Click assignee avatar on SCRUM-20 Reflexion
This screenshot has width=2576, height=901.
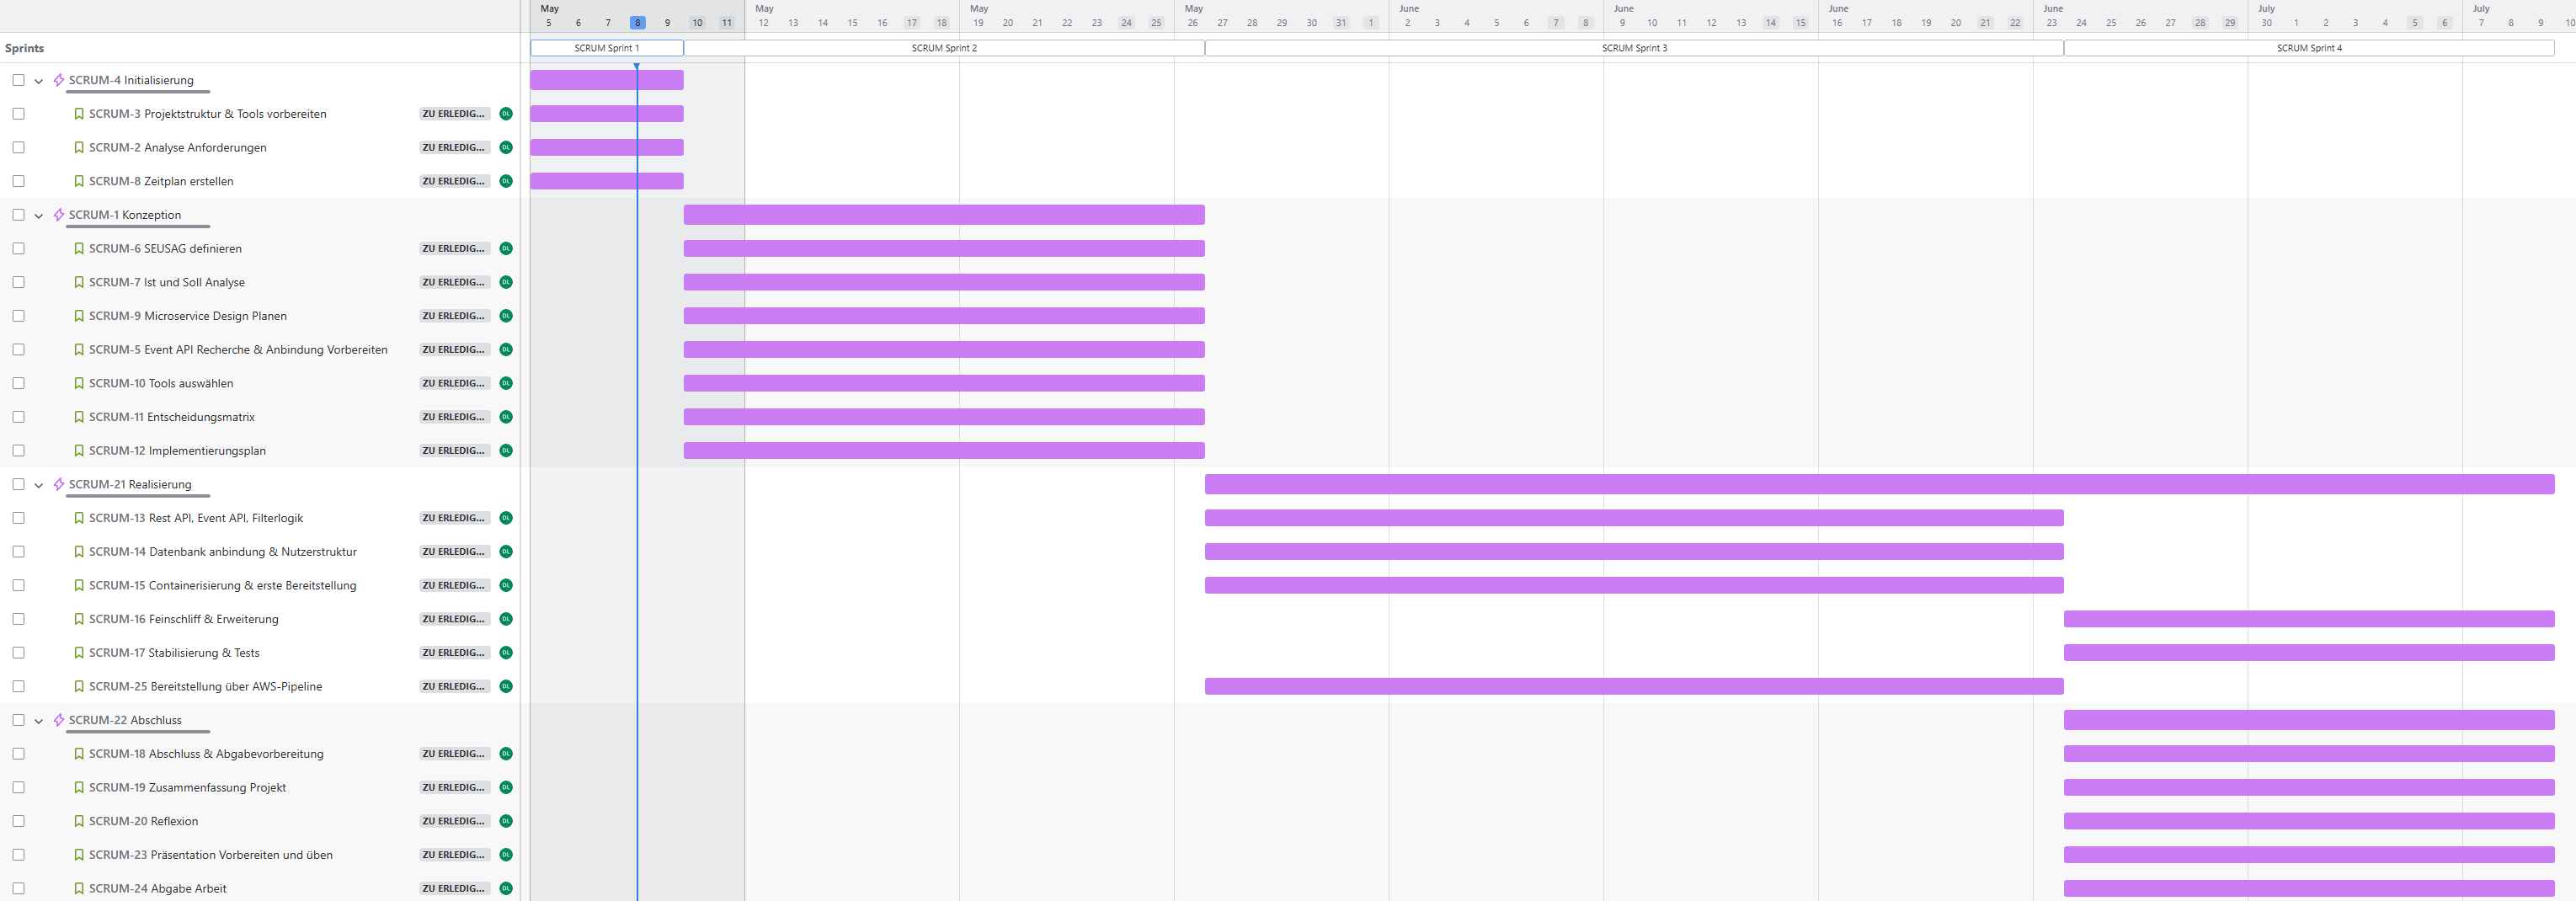pos(506,821)
